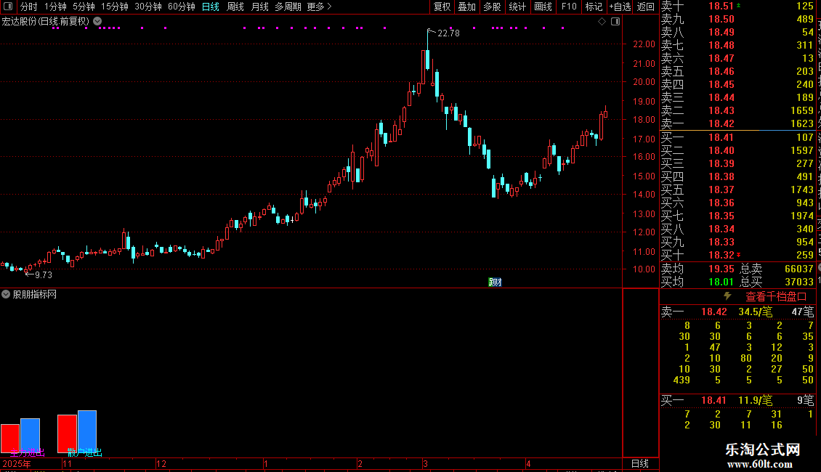This screenshot has height=472, width=821.
Task: Open dropdown next to 宏达股份 title
Action: [97, 22]
